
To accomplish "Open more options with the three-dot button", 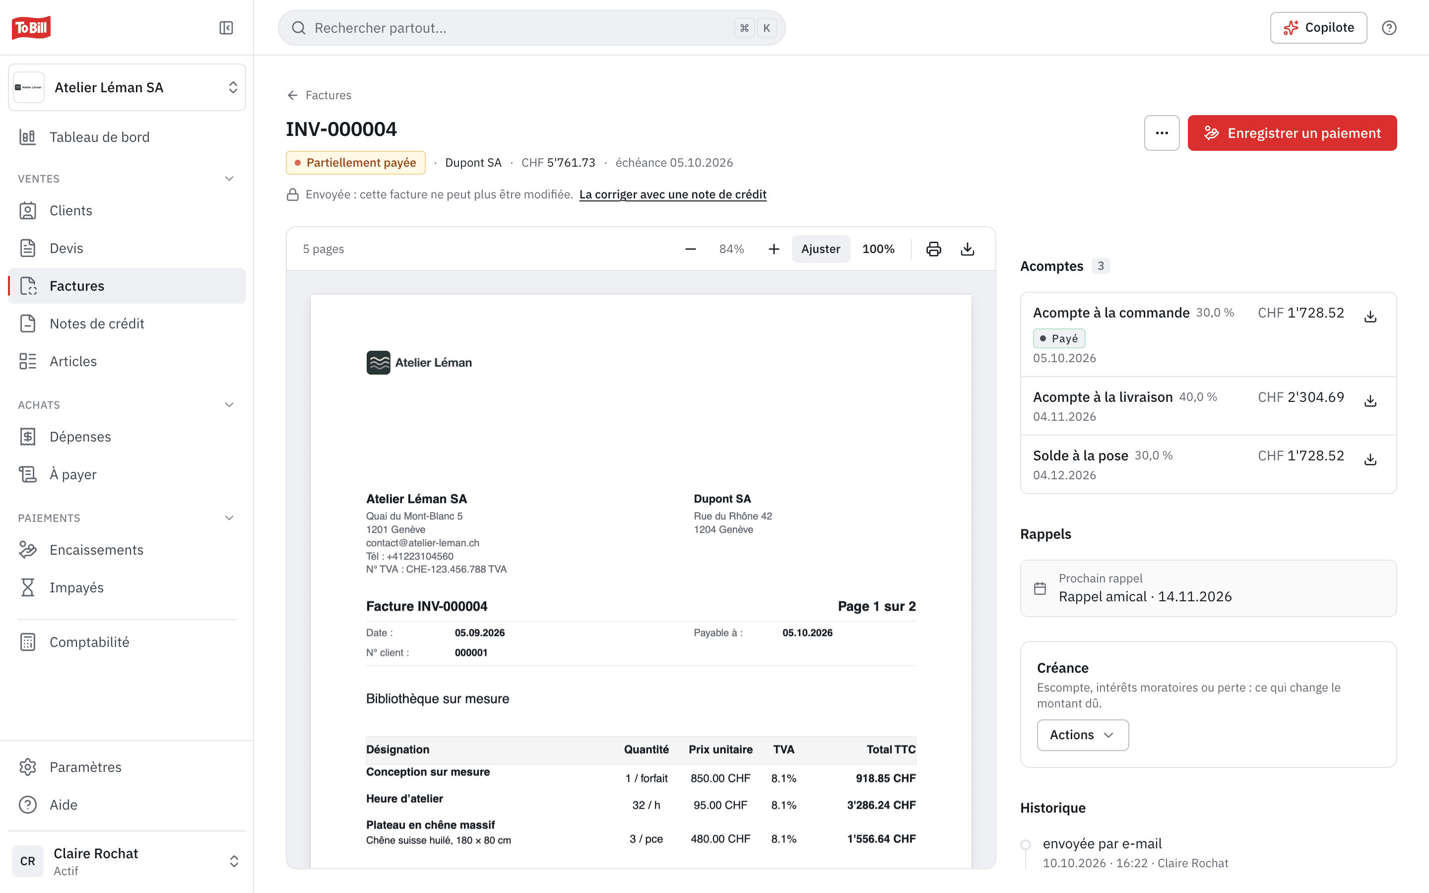I will coord(1162,133).
